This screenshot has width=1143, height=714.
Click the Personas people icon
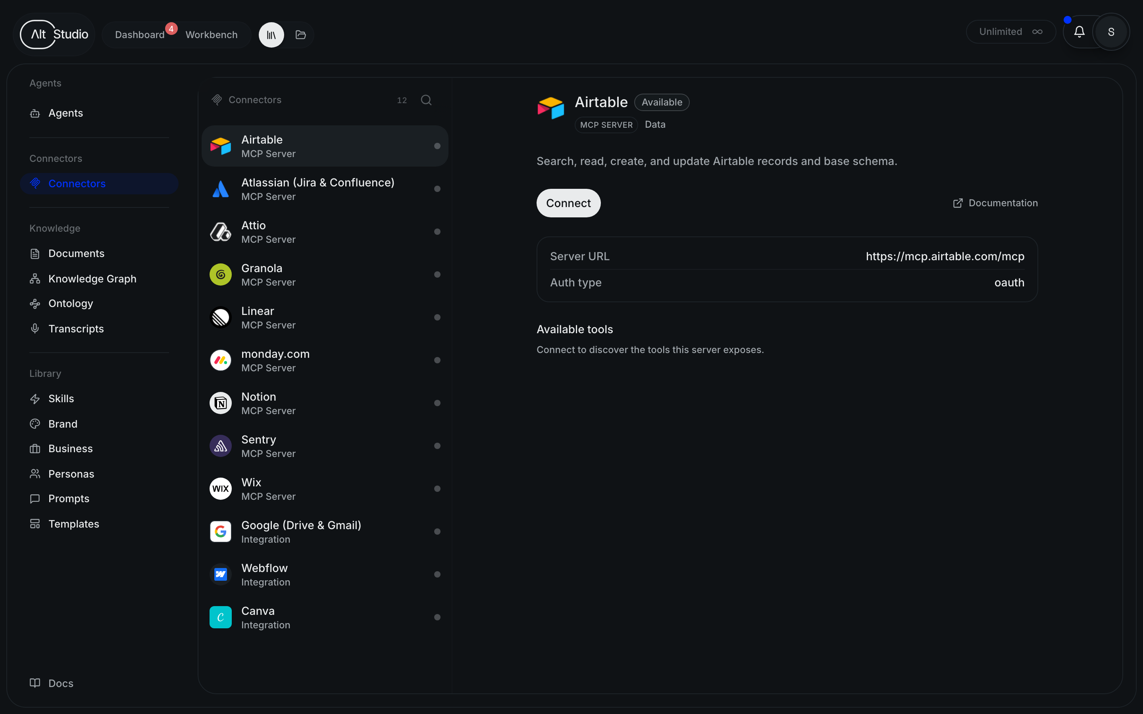coord(35,474)
